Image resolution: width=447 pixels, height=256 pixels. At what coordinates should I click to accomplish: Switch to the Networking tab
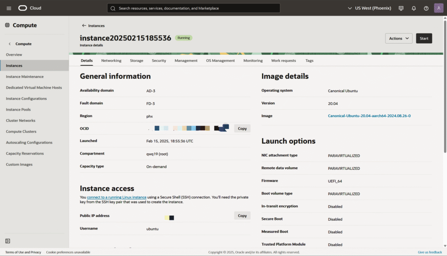click(x=111, y=61)
